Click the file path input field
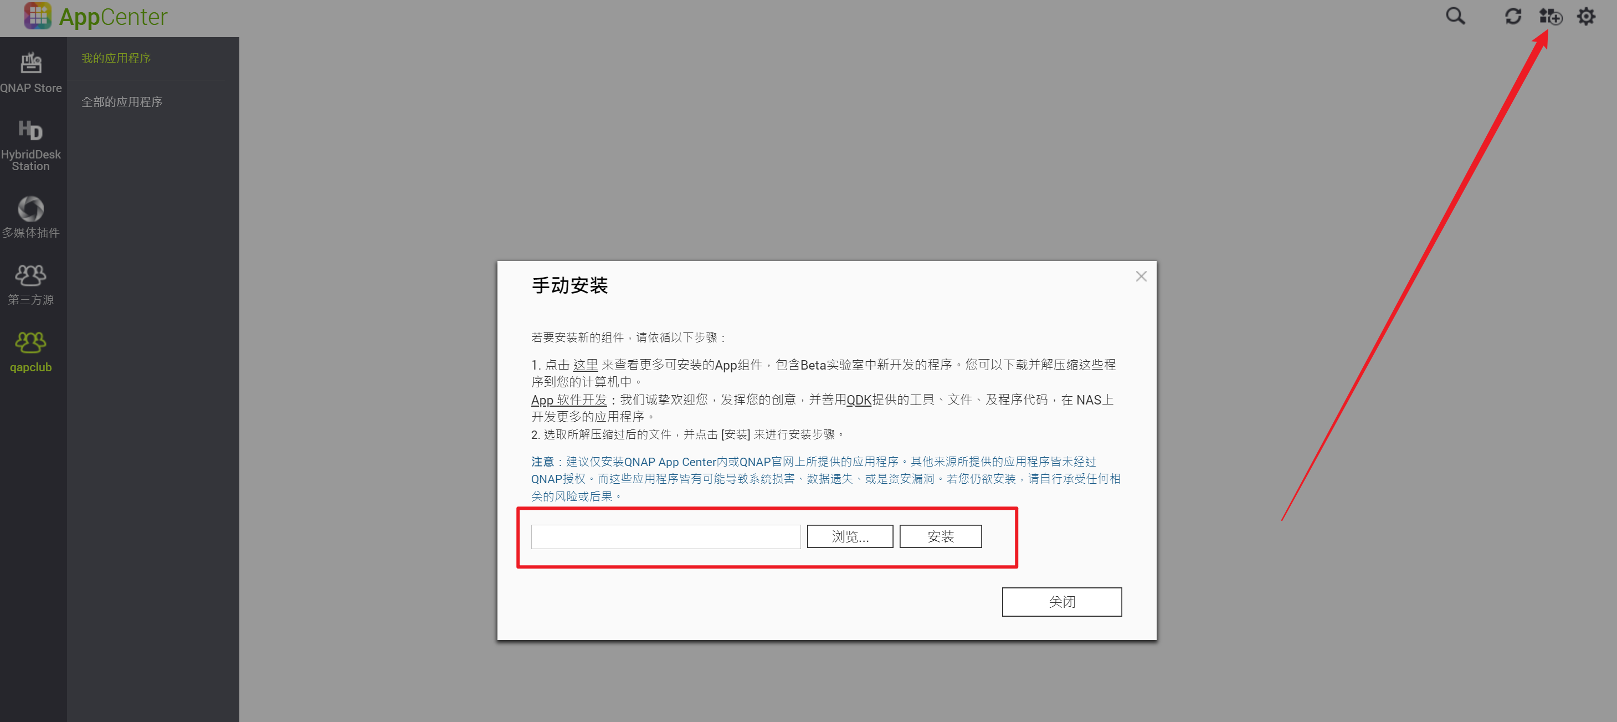The image size is (1617, 722). (x=665, y=537)
